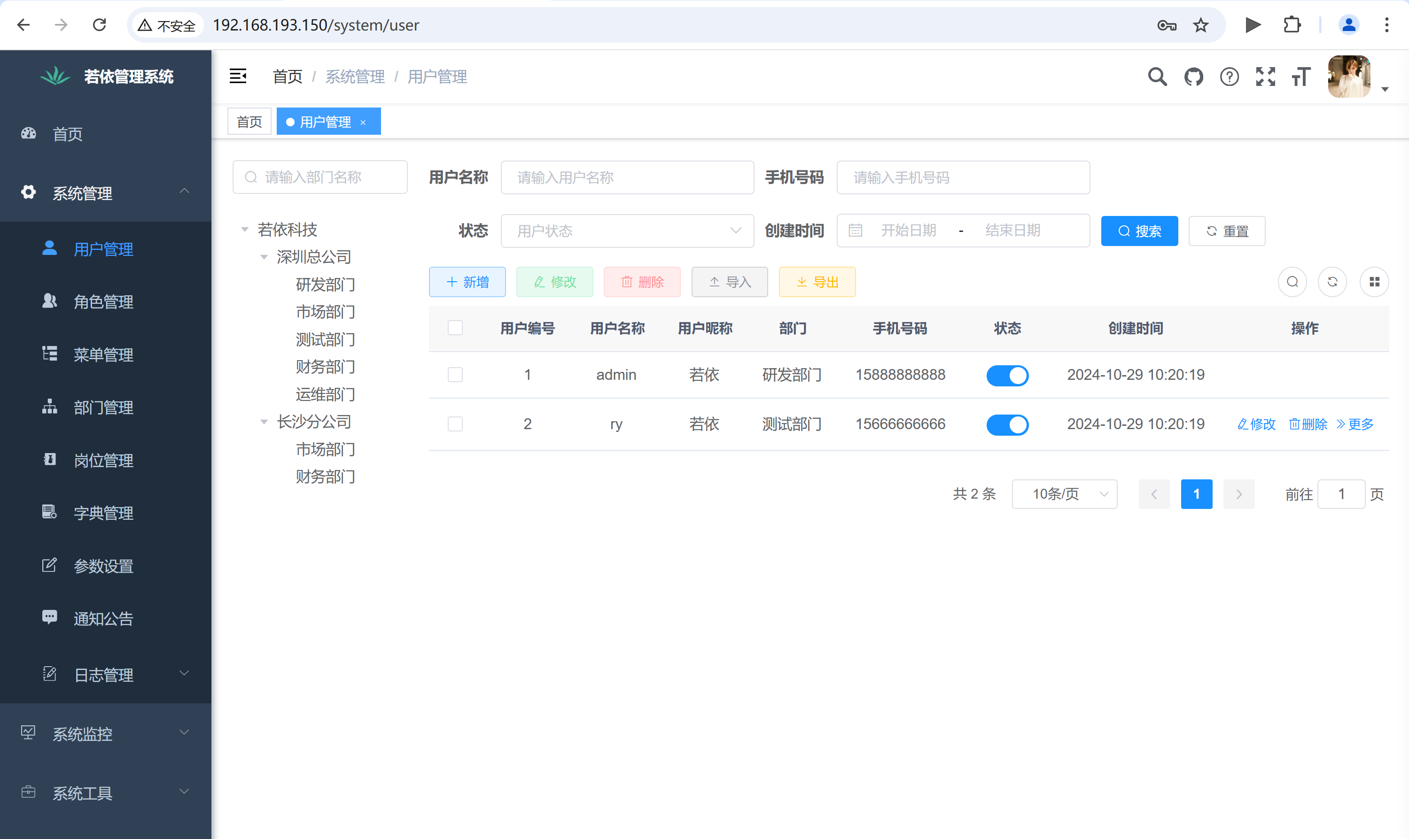Click the 请输入部门名称 search field
Screen dimensions: 1409x839
point(319,177)
